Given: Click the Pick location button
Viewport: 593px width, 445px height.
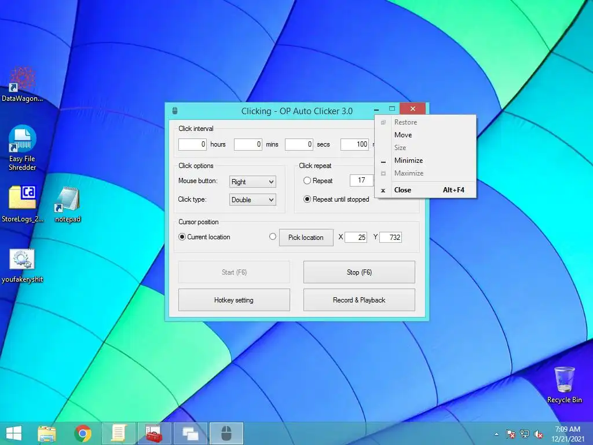Looking at the screenshot, I should coord(306,237).
